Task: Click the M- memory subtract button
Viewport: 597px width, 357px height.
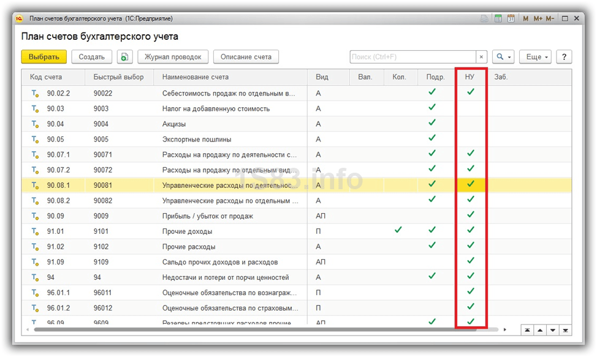Action: point(550,18)
